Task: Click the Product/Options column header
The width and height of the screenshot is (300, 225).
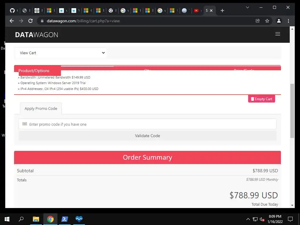Action: (34, 71)
